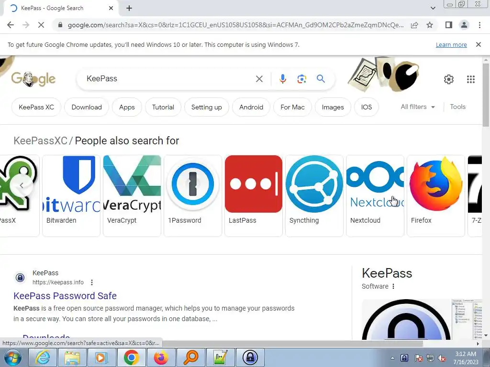Go back with browser back arrow
The image size is (490, 367).
click(11, 25)
